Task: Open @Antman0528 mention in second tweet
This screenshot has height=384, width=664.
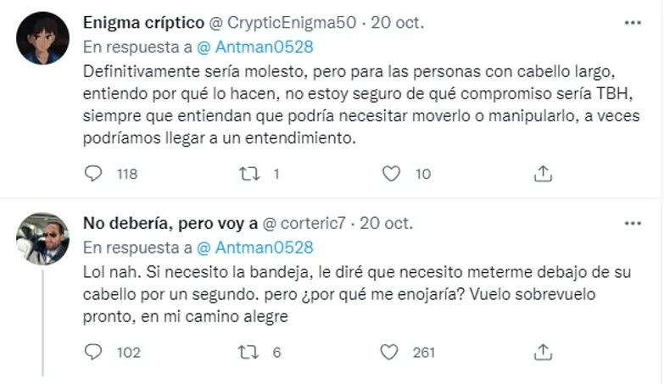Action: point(255,248)
